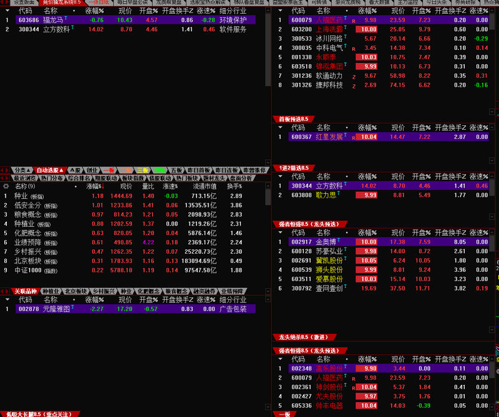
Task: Click the R marker beside 红星发展
Action: [354, 138]
